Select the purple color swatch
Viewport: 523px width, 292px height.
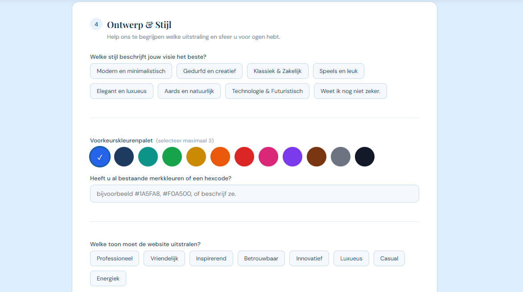pyautogui.click(x=292, y=157)
